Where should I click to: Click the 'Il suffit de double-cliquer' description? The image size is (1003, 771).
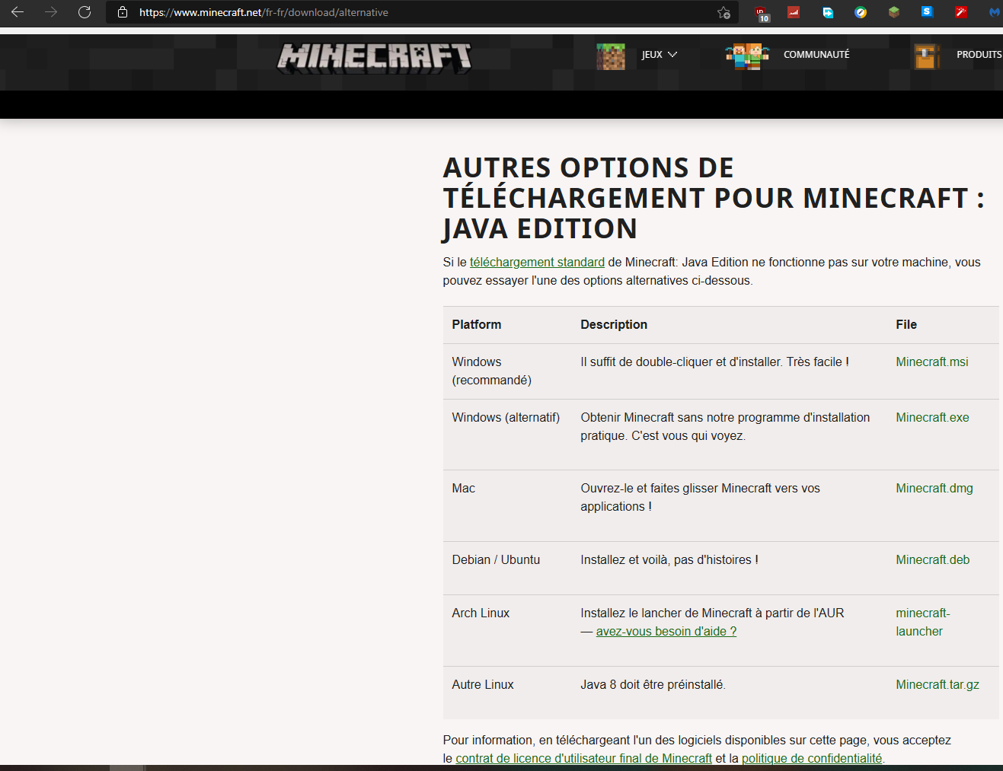tap(714, 362)
